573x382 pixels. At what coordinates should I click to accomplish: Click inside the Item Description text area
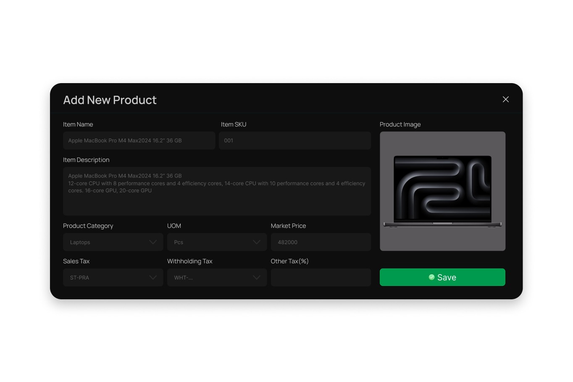point(217,191)
